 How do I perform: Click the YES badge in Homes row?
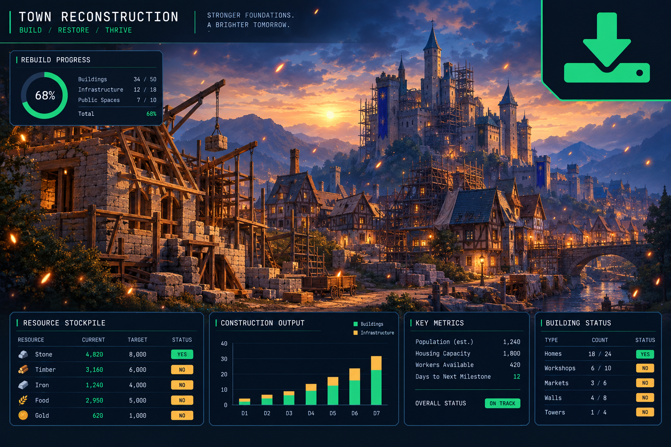click(x=645, y=354)
